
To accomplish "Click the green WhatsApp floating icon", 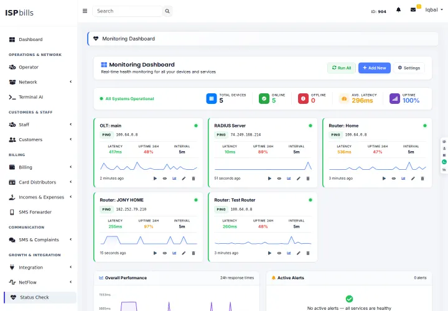I will coord(444,162).
